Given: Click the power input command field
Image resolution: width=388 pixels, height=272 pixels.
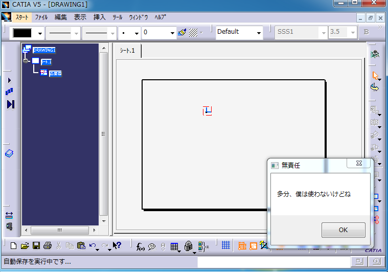Looking at the screenshot, I should pos(273,262).
